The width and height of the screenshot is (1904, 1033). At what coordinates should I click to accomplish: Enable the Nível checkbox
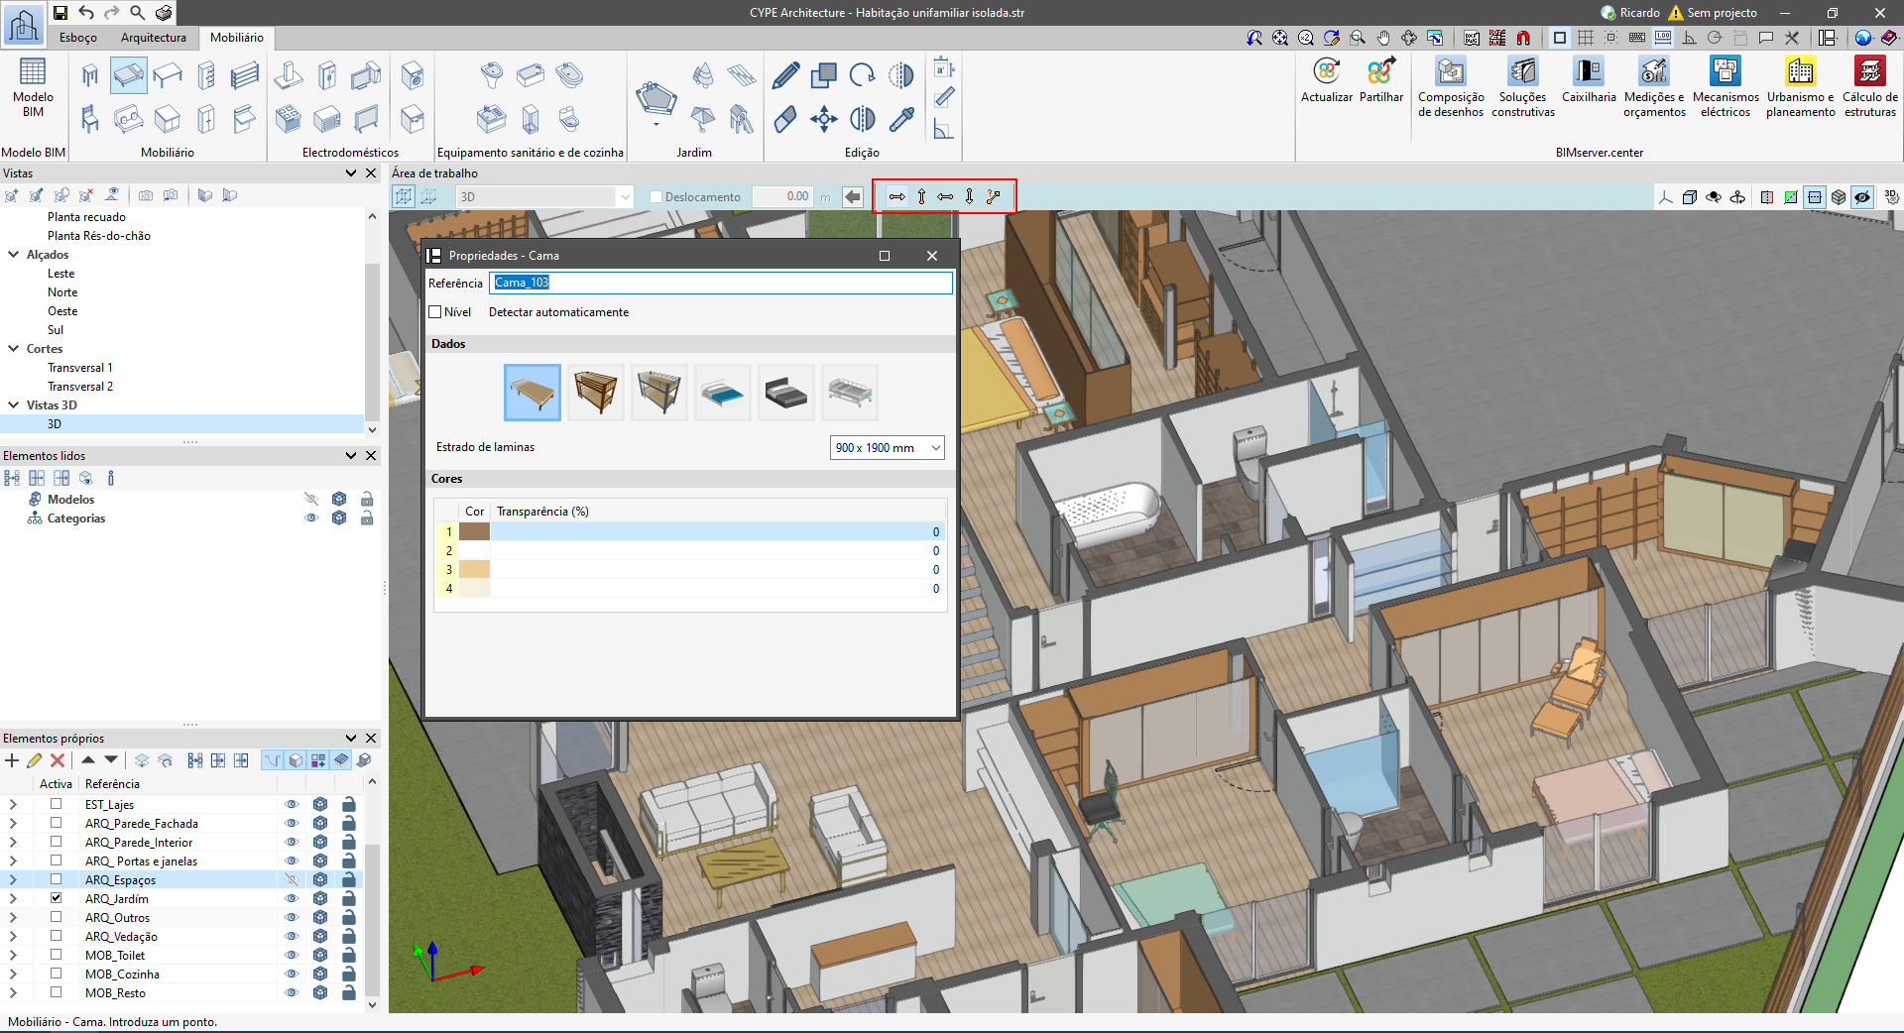[435, 312]
